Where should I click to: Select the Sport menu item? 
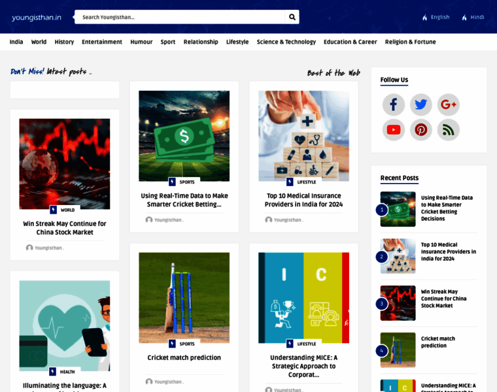(x=167, y=42)
